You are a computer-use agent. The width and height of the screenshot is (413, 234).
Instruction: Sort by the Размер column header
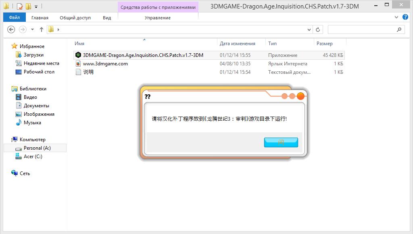325,44
